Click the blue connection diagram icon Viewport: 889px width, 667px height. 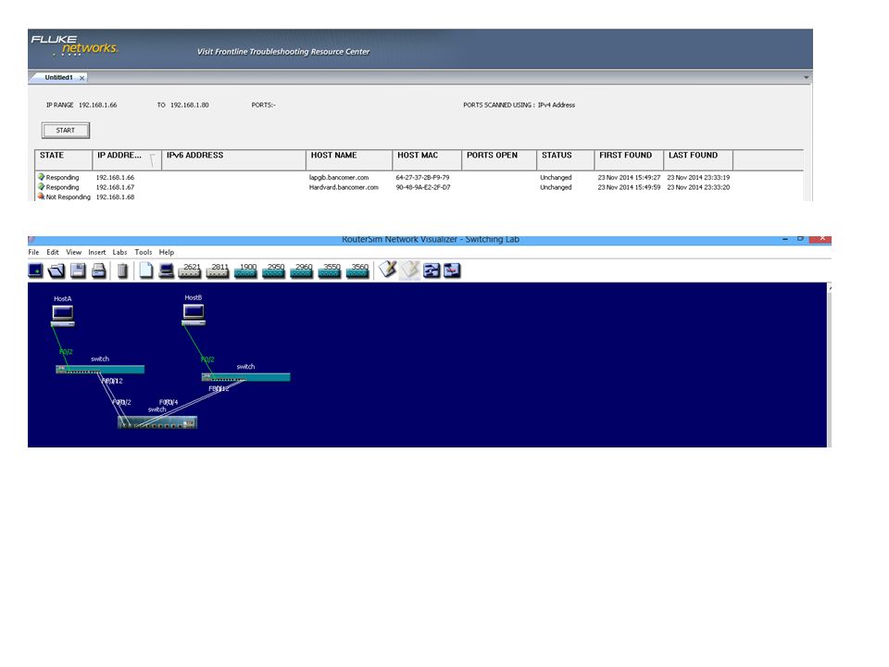pos(432,271)
